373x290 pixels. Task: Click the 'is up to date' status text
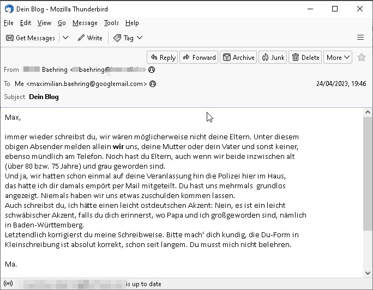pos(143,284)
